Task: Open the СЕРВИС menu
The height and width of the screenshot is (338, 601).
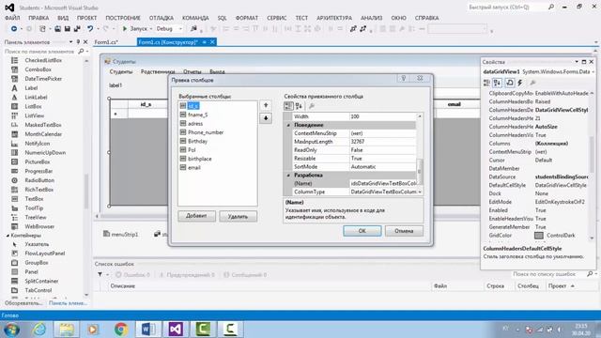Action: coord(277,18)
